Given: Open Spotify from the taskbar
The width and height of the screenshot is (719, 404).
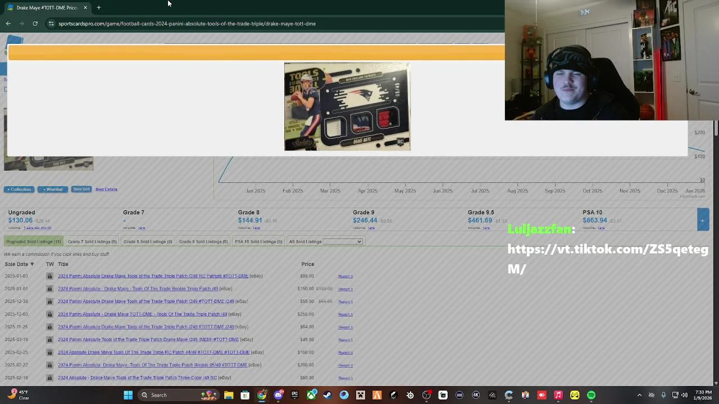Looking at the screenshot, I should [x=591, y=395].
